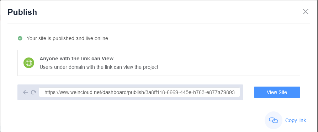Click the light blue circle behind the link icon
Image resolution: width=318 pixels, height=132 pixels.
pos(274,120)
